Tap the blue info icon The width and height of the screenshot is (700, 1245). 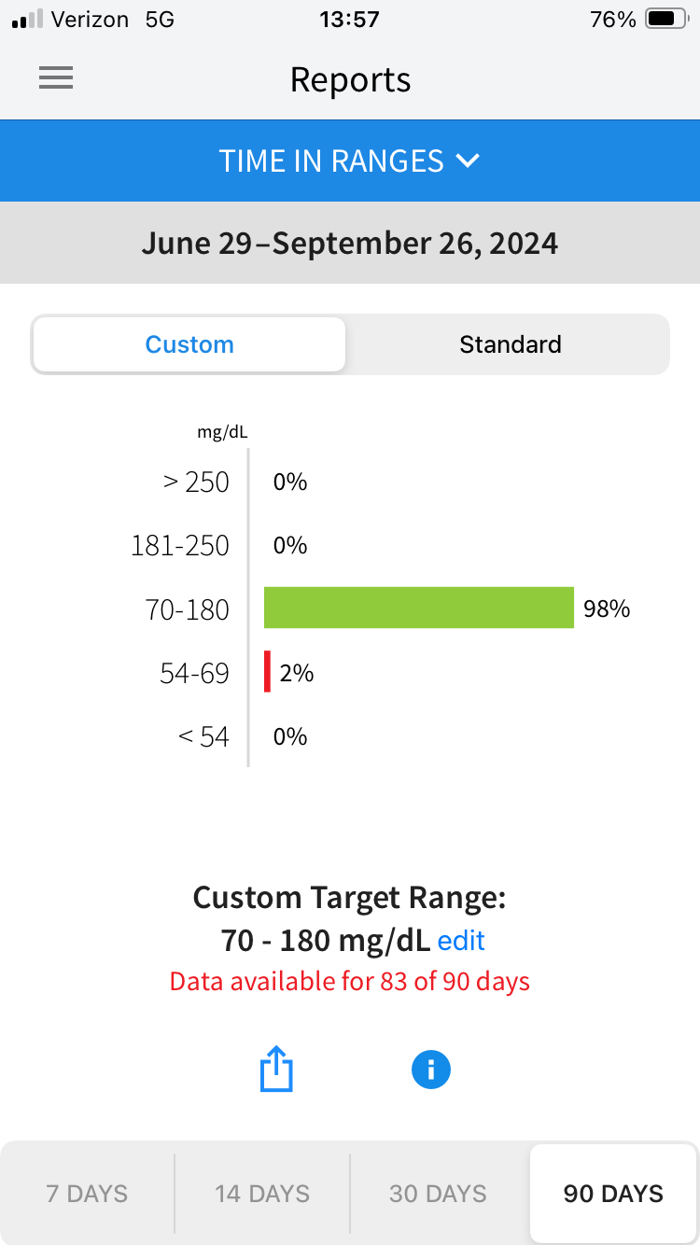pyautogui.click(x=430, y=1070)
